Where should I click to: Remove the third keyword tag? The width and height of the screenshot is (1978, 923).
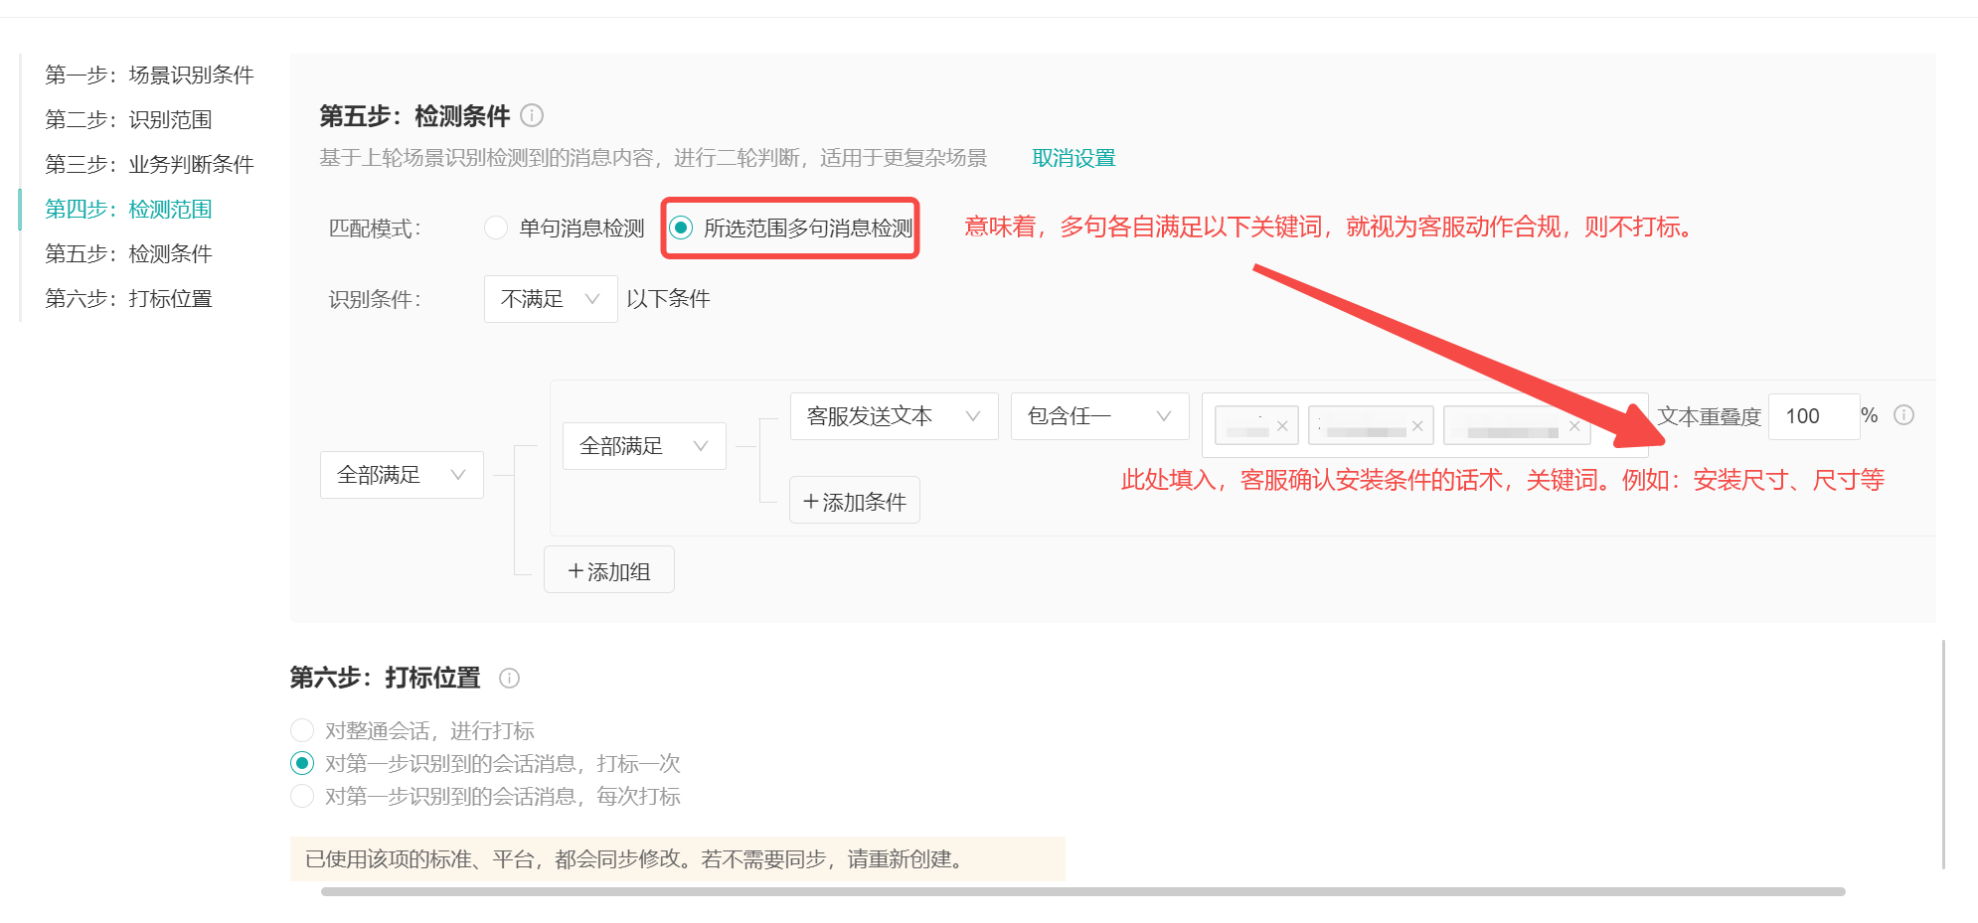1574,426
